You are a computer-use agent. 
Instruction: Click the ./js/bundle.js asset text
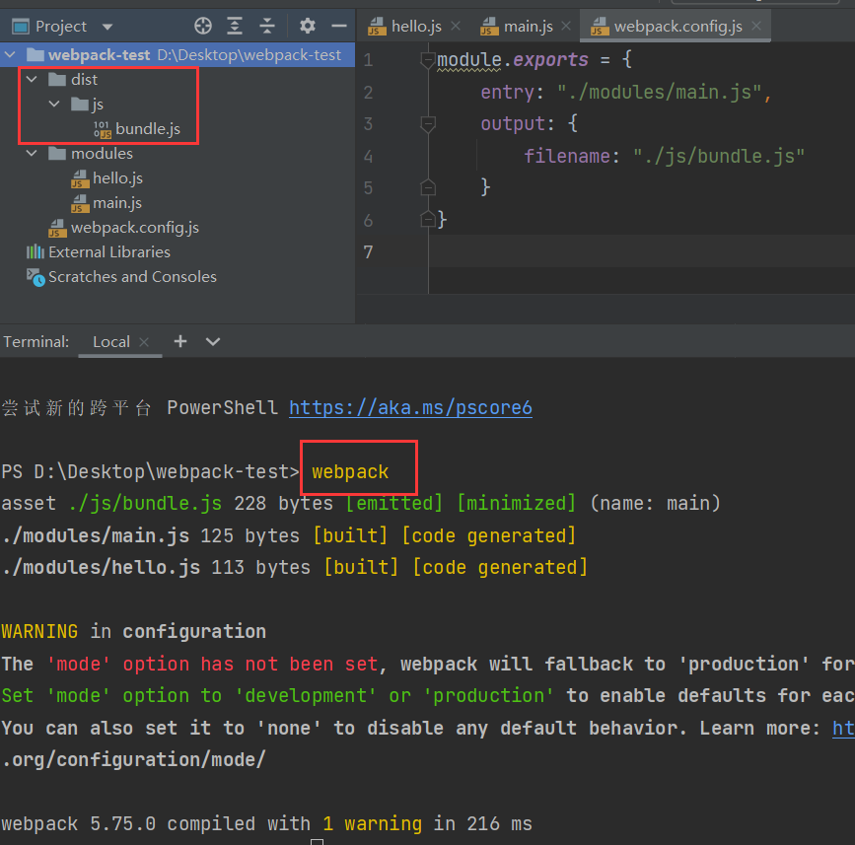(x=145, y=503)
